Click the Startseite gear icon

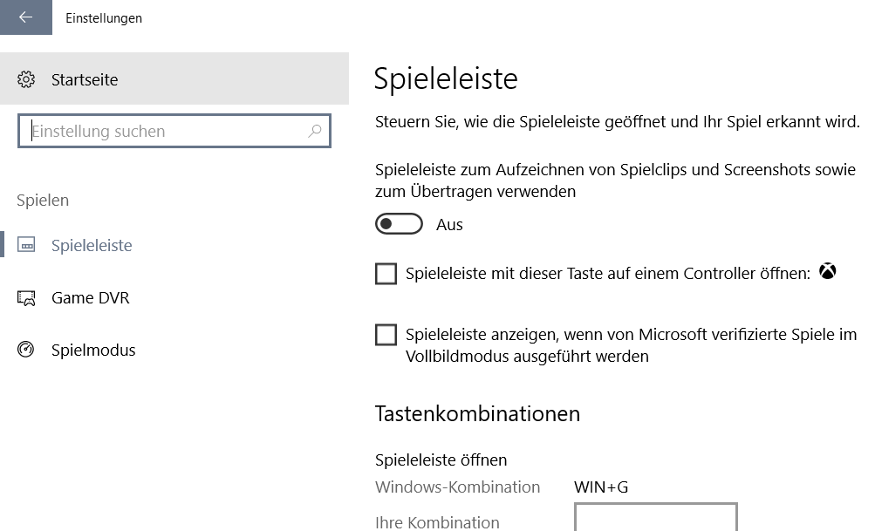(26, 80)
